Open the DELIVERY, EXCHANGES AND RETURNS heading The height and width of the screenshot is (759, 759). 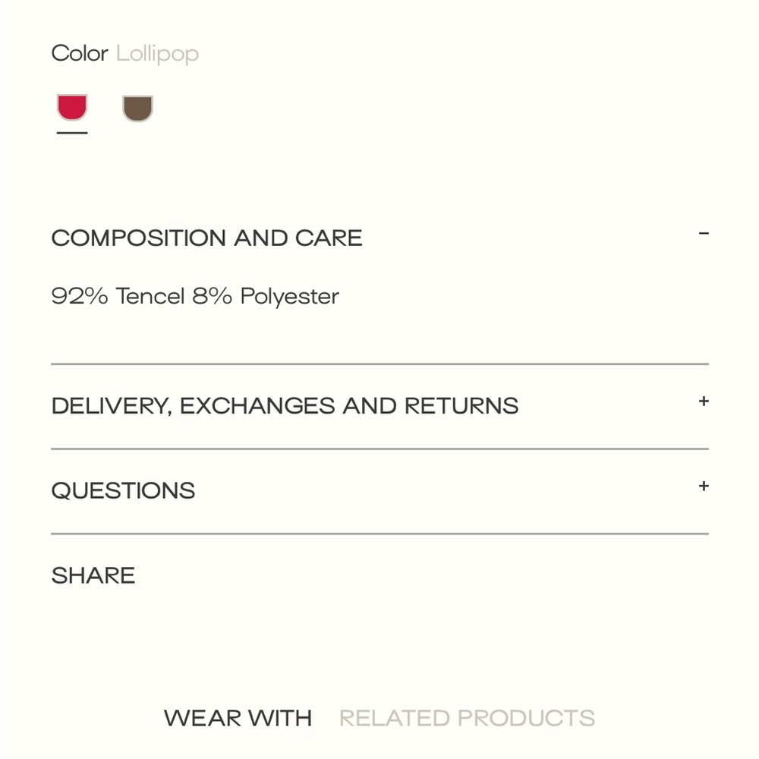[285, 406]
